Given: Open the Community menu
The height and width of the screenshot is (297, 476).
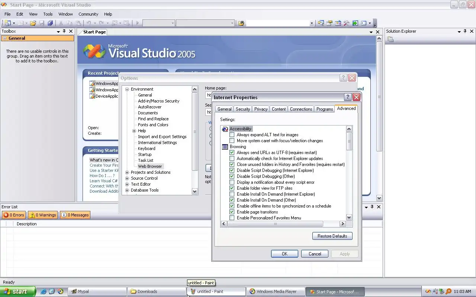Looking at the screenshot, I should [88, 14].
